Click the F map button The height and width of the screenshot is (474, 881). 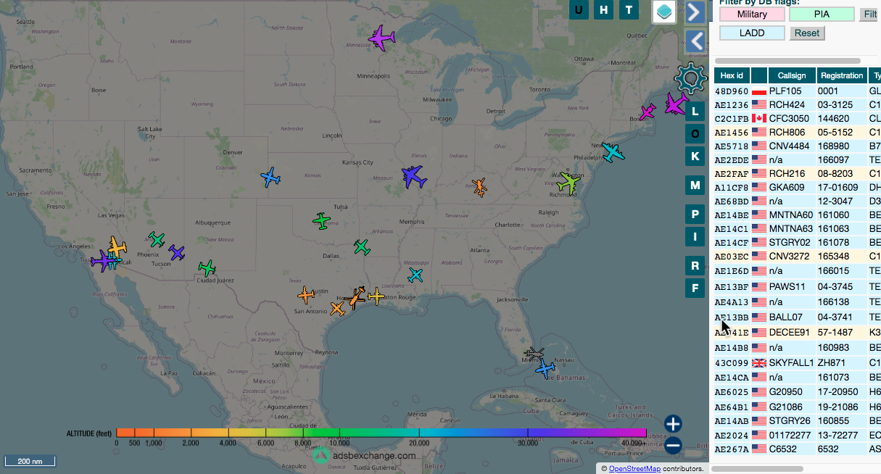(695, 288)
